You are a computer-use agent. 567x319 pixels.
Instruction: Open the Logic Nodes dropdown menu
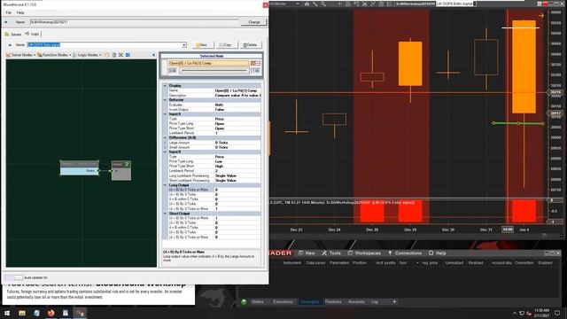click(x=87, y=55)
